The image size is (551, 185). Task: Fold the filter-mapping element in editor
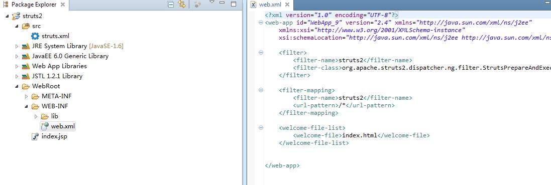pos(261,90)
